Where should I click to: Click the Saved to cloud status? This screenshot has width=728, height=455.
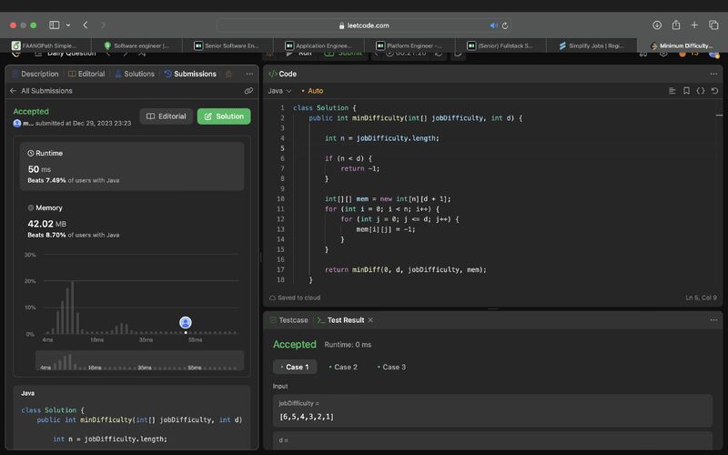tap(295, 298)
